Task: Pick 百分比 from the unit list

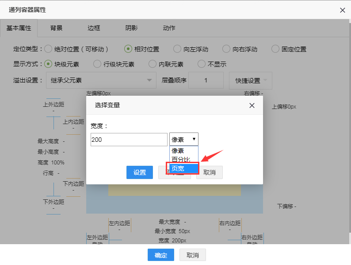Action: click(x=181, y=160)
